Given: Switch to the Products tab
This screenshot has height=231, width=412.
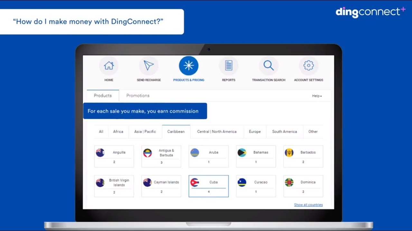Looking at the screenshot, I should point(103,96).
